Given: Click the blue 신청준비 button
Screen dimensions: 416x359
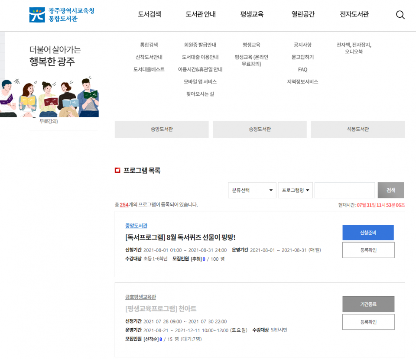Looking at the screenshot, I should coord(368,233).
